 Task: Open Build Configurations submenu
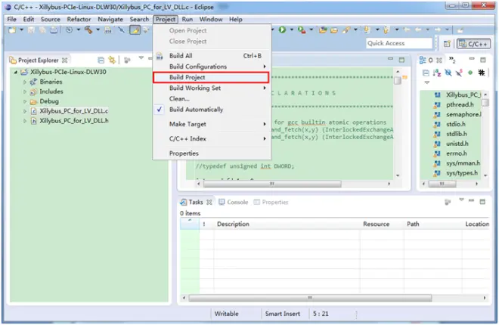(x=211, y=67)
